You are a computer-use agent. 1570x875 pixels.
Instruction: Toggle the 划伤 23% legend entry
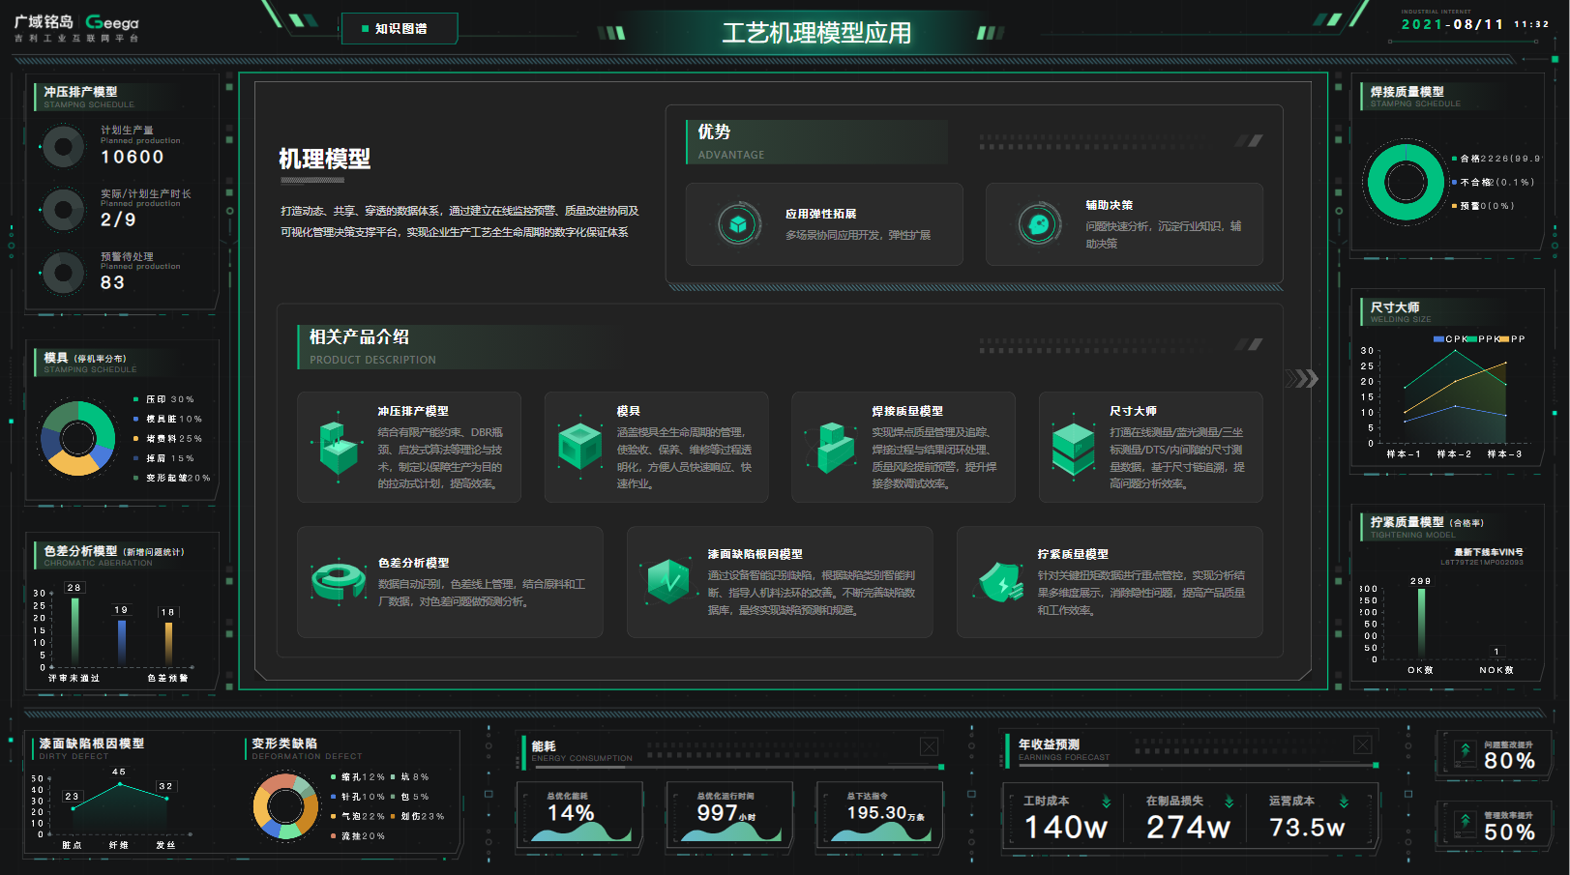(x=418, y=816)
